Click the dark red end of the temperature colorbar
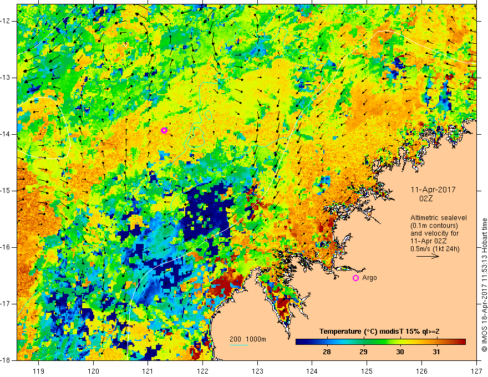 coord(462,342)
